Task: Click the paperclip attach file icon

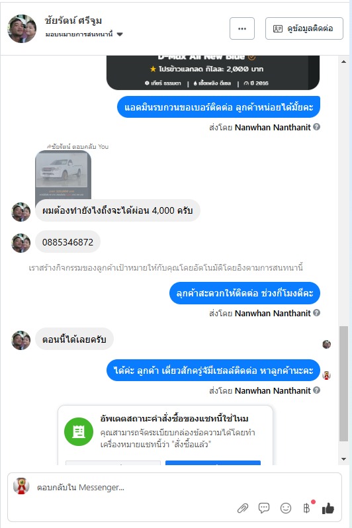Action: click(x=243, y=507)
